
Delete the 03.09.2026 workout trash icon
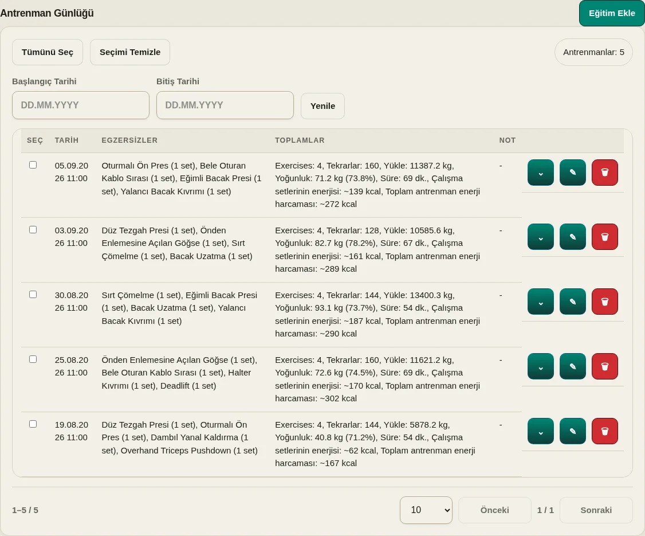[x=605, y=237]
